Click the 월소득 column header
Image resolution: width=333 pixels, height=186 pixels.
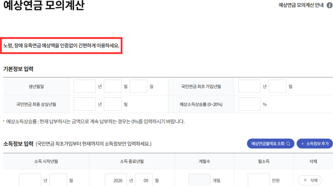point(264,161)
